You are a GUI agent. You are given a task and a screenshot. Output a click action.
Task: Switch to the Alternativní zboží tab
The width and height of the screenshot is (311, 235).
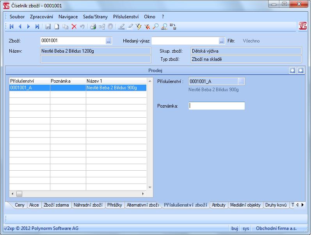142,205
